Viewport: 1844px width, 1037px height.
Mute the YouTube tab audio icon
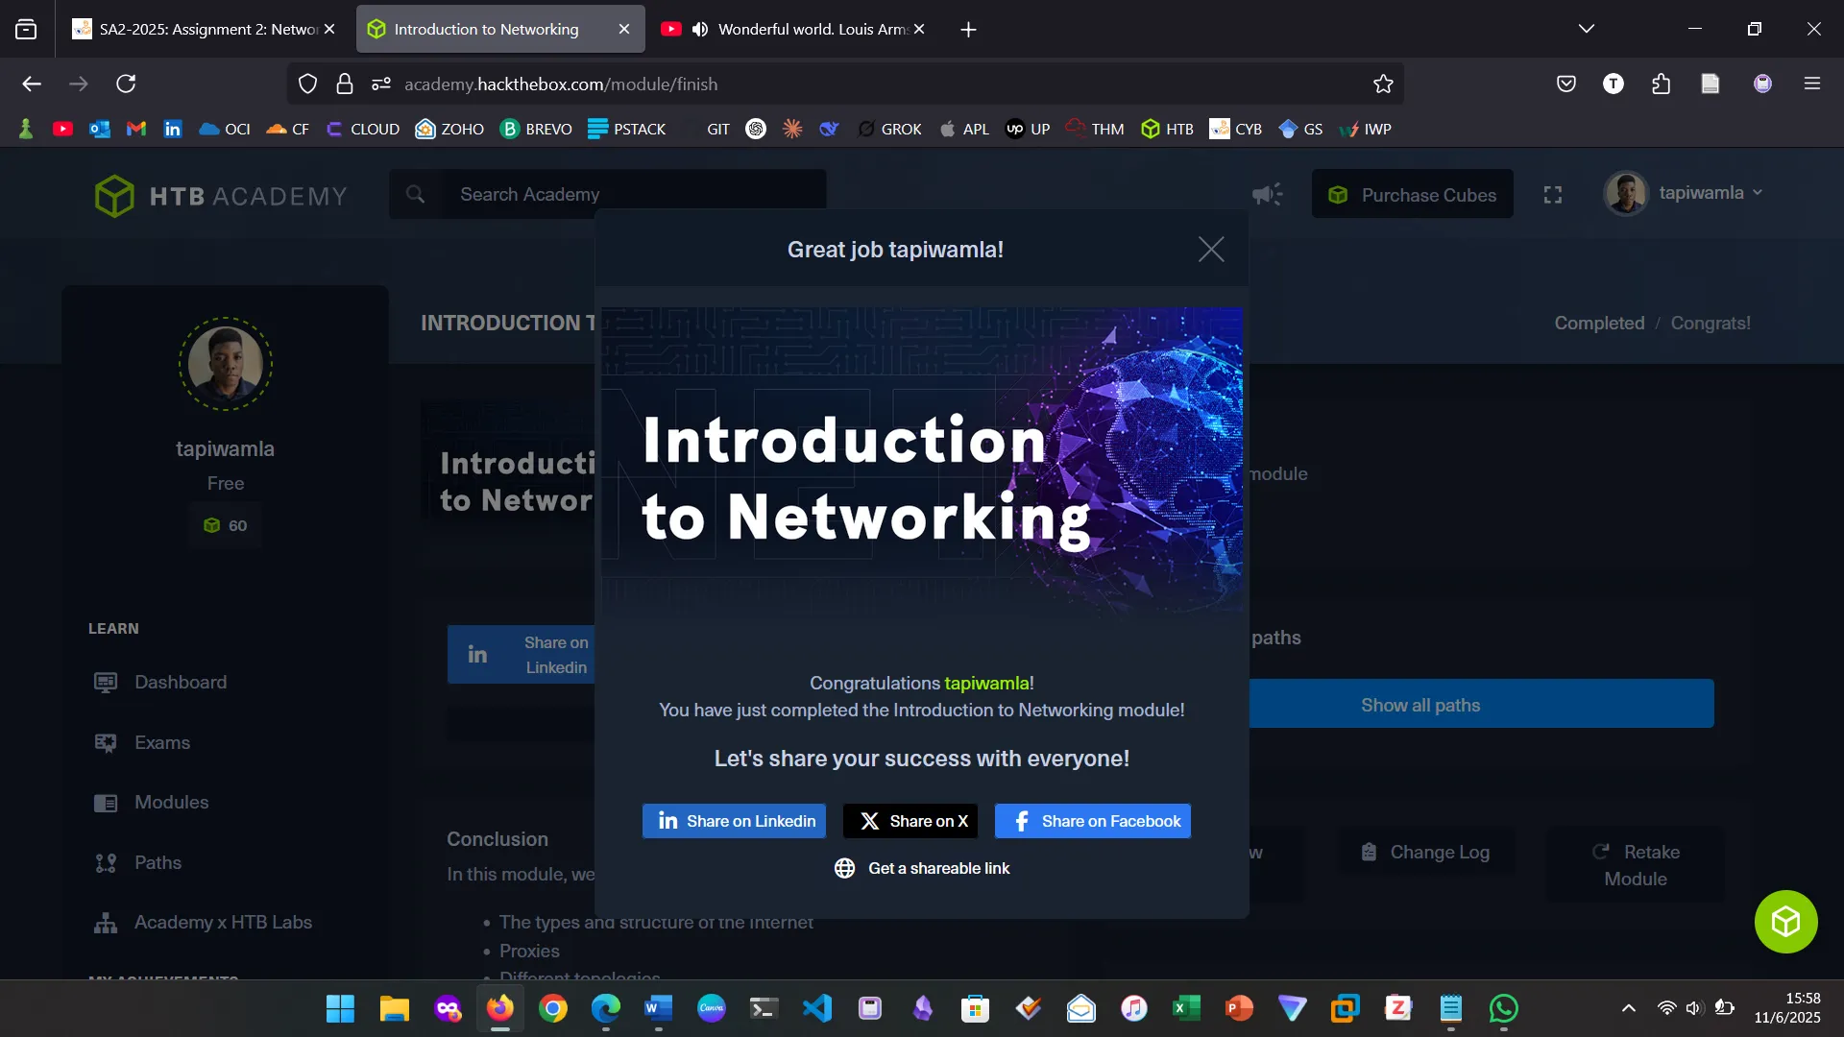click(700, 29)
